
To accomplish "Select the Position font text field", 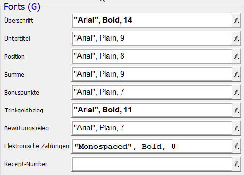I will [152, 56].
